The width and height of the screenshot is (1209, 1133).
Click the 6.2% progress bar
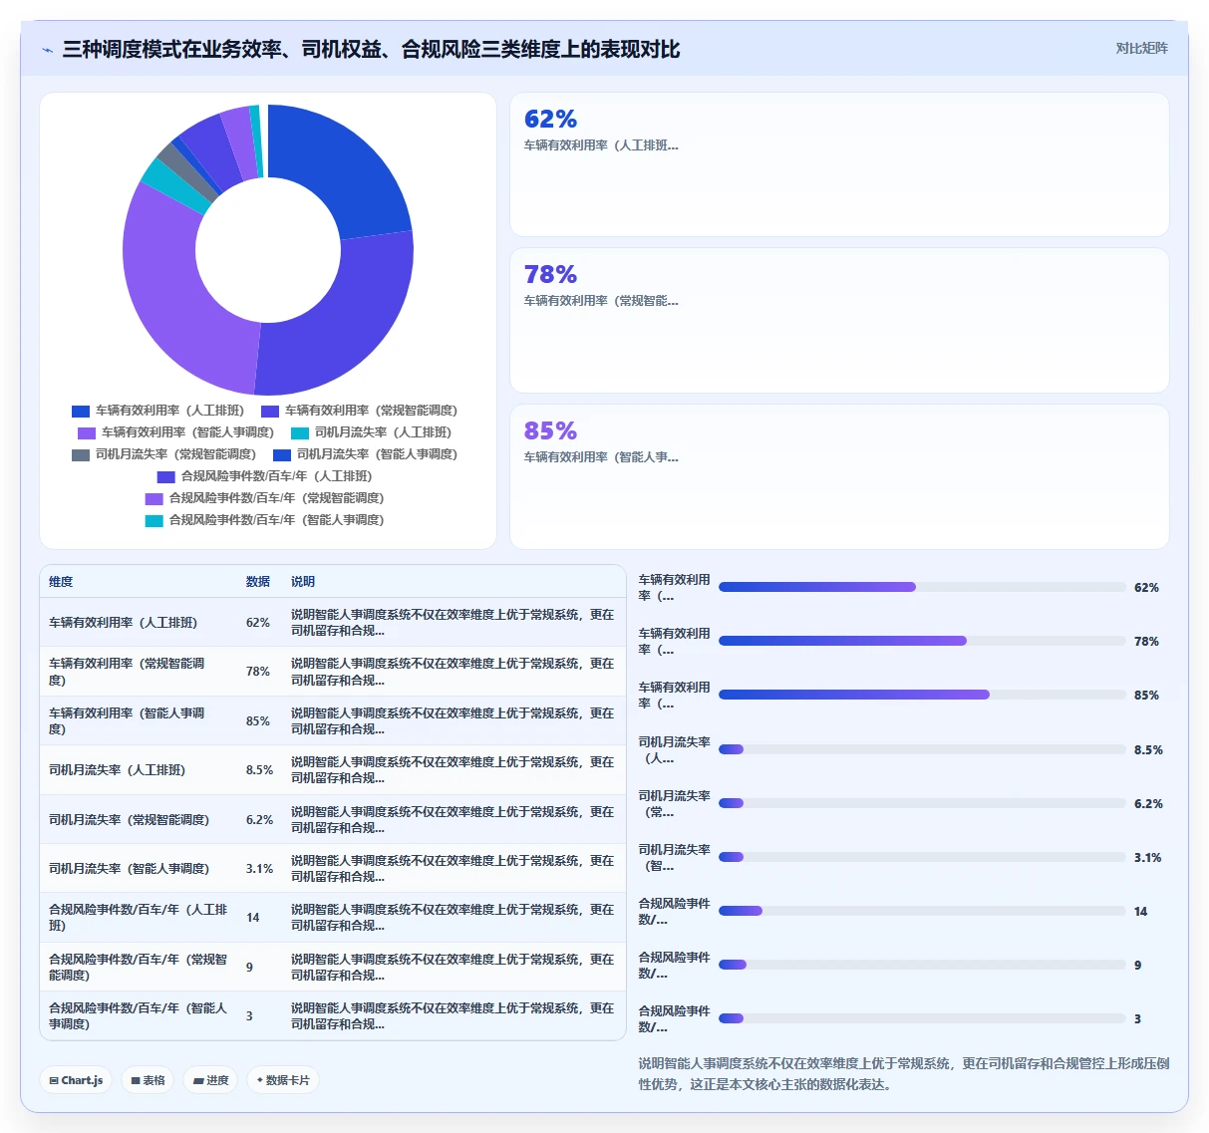pos(922,803)
